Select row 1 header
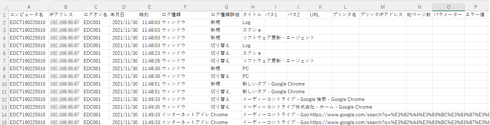This screenshot has width=490, height=125. click(x=4, y=15)
